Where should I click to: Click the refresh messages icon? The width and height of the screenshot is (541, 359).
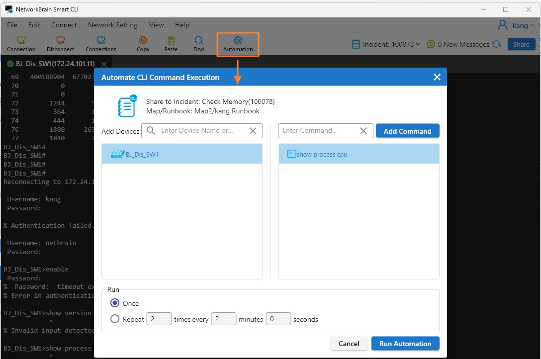click(496, 44)
